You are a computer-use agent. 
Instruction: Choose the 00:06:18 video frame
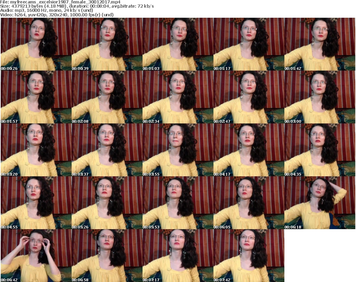320,202
